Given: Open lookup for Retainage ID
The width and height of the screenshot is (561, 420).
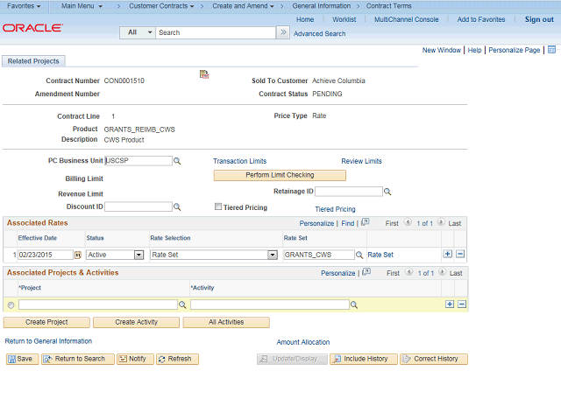Looking at the screenshot, I should (387, 192).
